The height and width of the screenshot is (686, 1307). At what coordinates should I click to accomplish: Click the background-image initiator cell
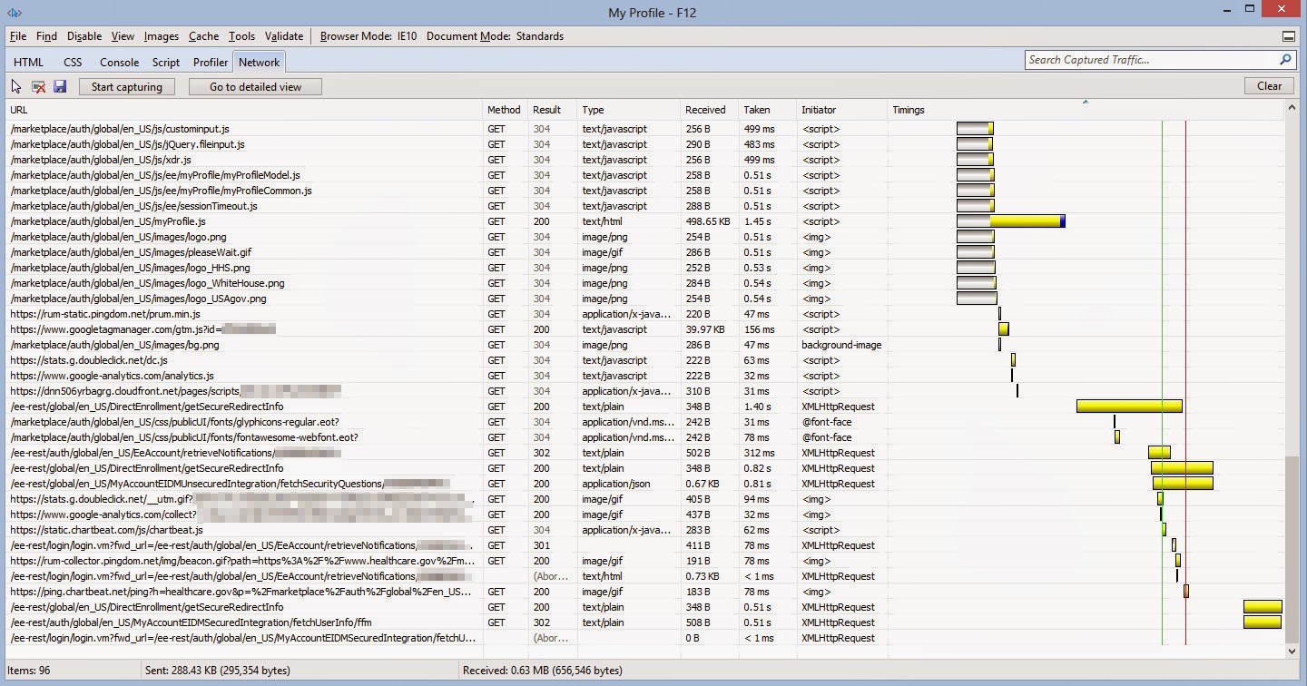[841, 345]
